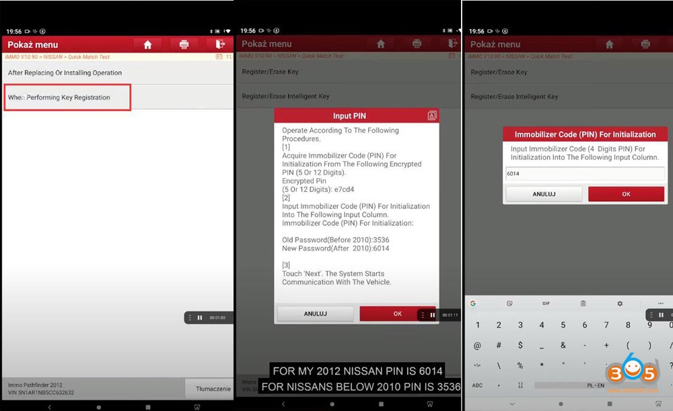Tap the Android home circle in the right screen
The width and height of the screenshot is (673, 411).
(x=561, y=404)
